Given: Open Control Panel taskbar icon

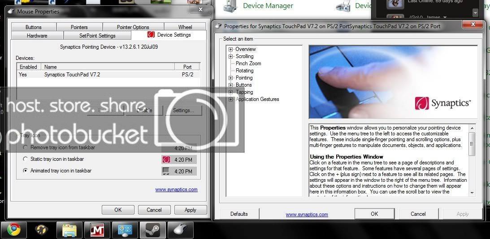Looking at the screenshot, I should 125,230.
